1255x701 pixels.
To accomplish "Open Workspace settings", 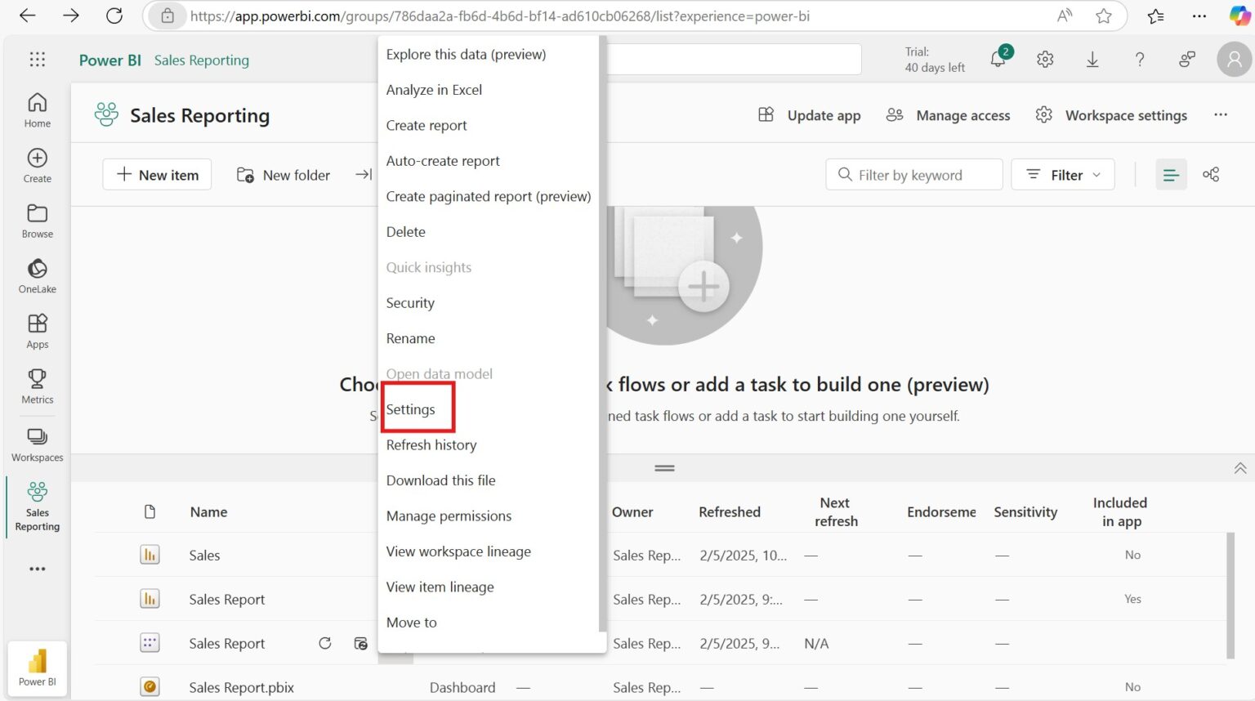I will [1111, 115].
